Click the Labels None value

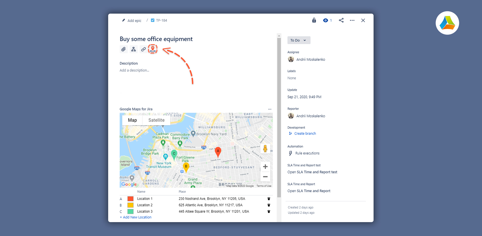[292, 78]
